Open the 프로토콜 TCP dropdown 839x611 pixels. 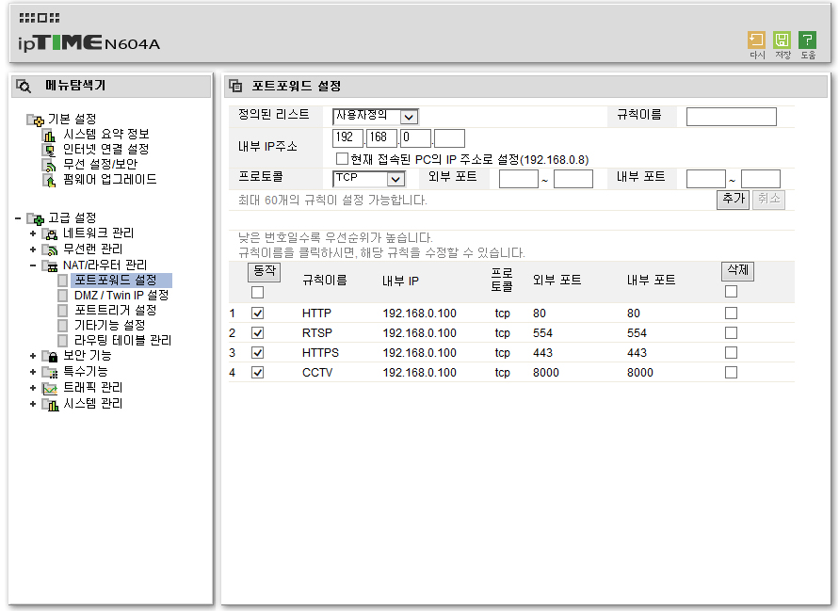368,179
